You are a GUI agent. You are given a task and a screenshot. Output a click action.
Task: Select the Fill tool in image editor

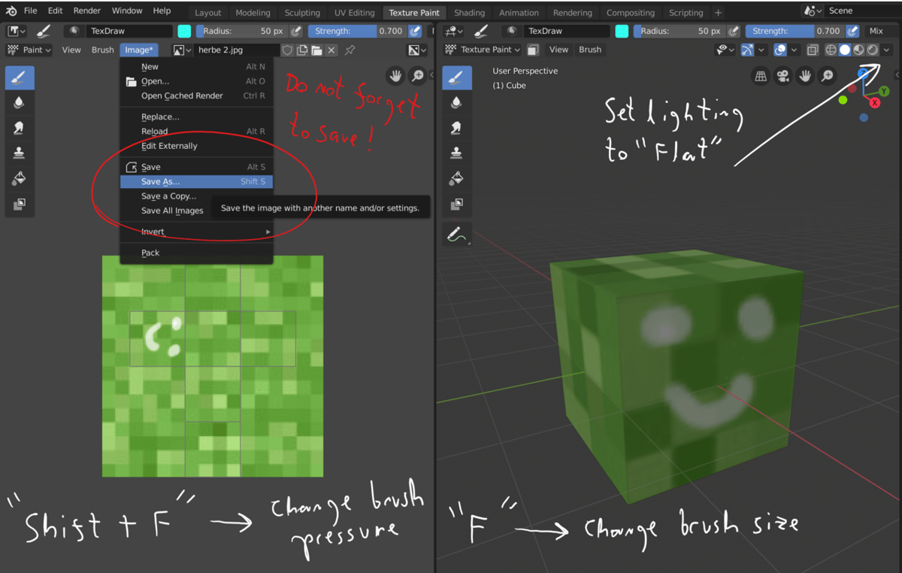point(19,179)
